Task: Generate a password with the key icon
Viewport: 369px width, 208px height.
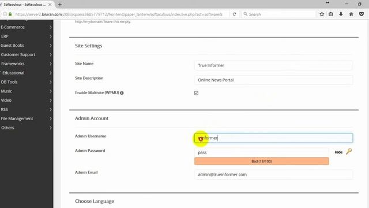Action: pyautogui.click(x=349, y=151)
